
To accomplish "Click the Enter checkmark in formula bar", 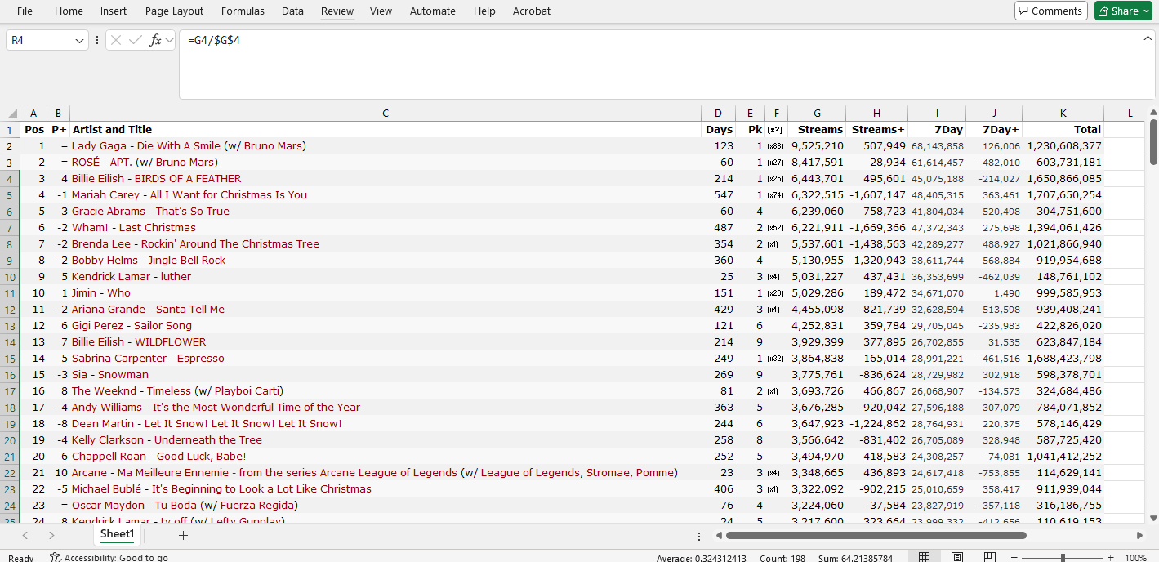I will pyautogui.click(x=136, y=40).
